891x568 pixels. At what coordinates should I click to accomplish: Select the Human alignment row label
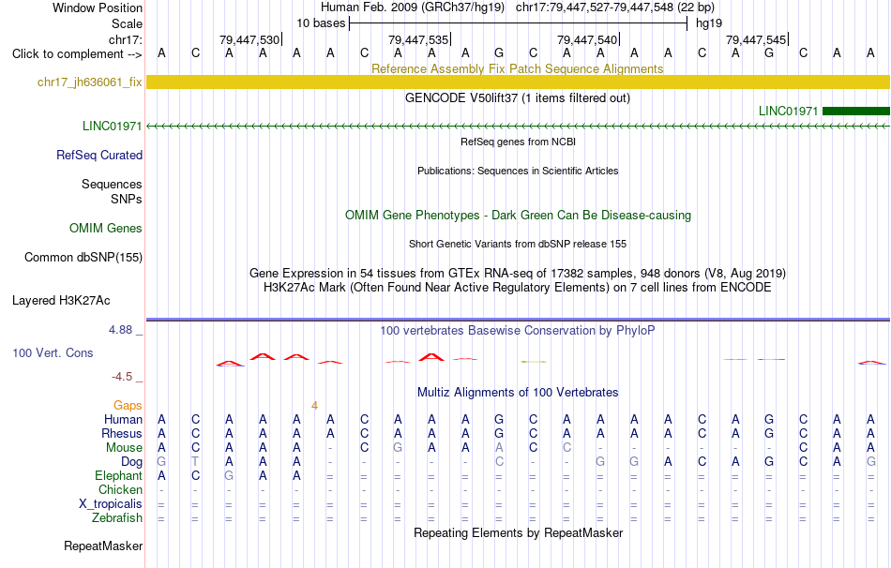pos(123,419)
